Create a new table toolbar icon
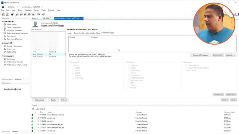The height and width of the screenshot is (134, 239). pyautogui.click(x=22, y=14)
